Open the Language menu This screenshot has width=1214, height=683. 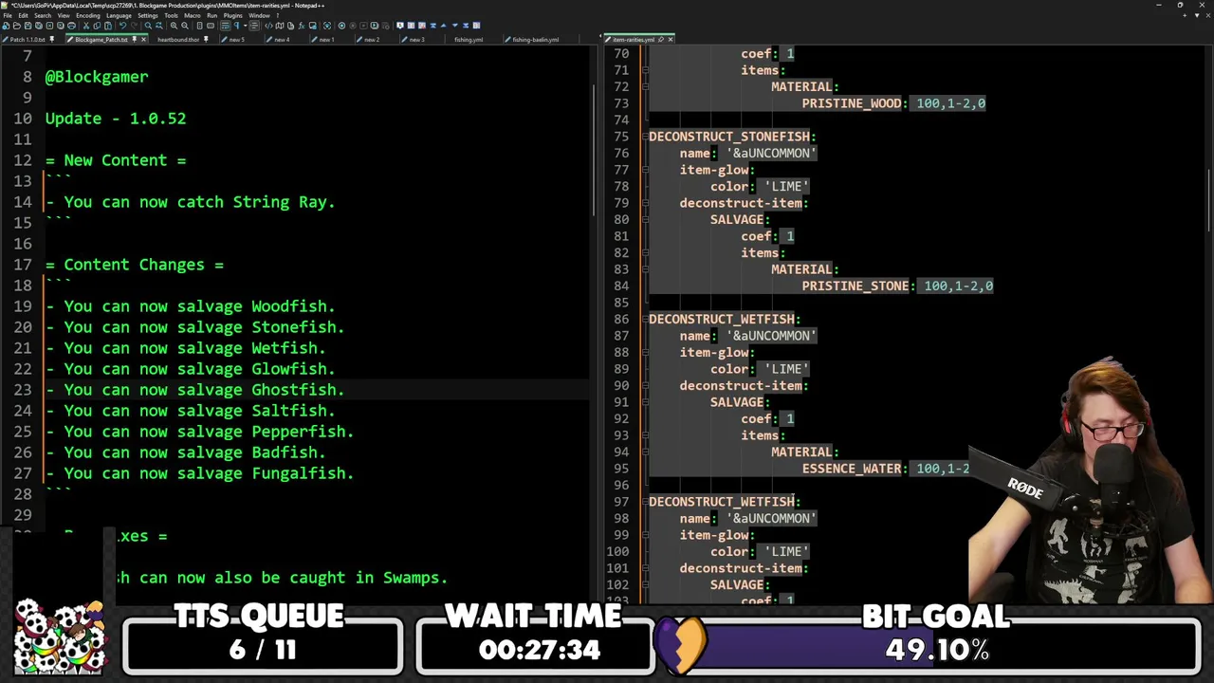point(119,15)
